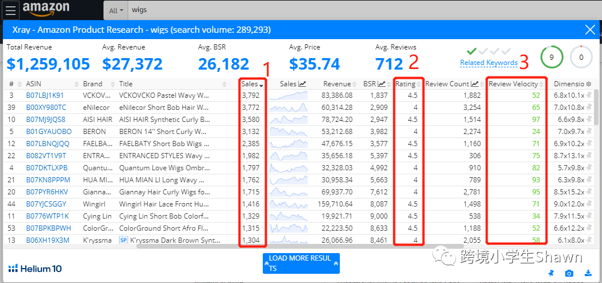This screenshot has height=283, width=602.
Task: Pin the Wingirl Hair Lace Front row
Action: [x=589, y=204]
